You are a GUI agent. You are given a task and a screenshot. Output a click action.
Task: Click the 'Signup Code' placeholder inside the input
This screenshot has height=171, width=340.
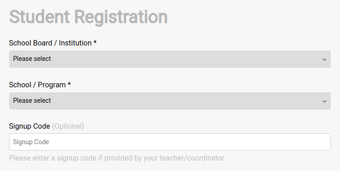[31, 142]
